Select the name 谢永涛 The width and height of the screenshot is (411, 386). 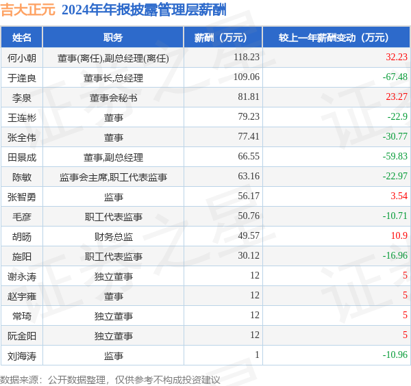click(22, 276)
